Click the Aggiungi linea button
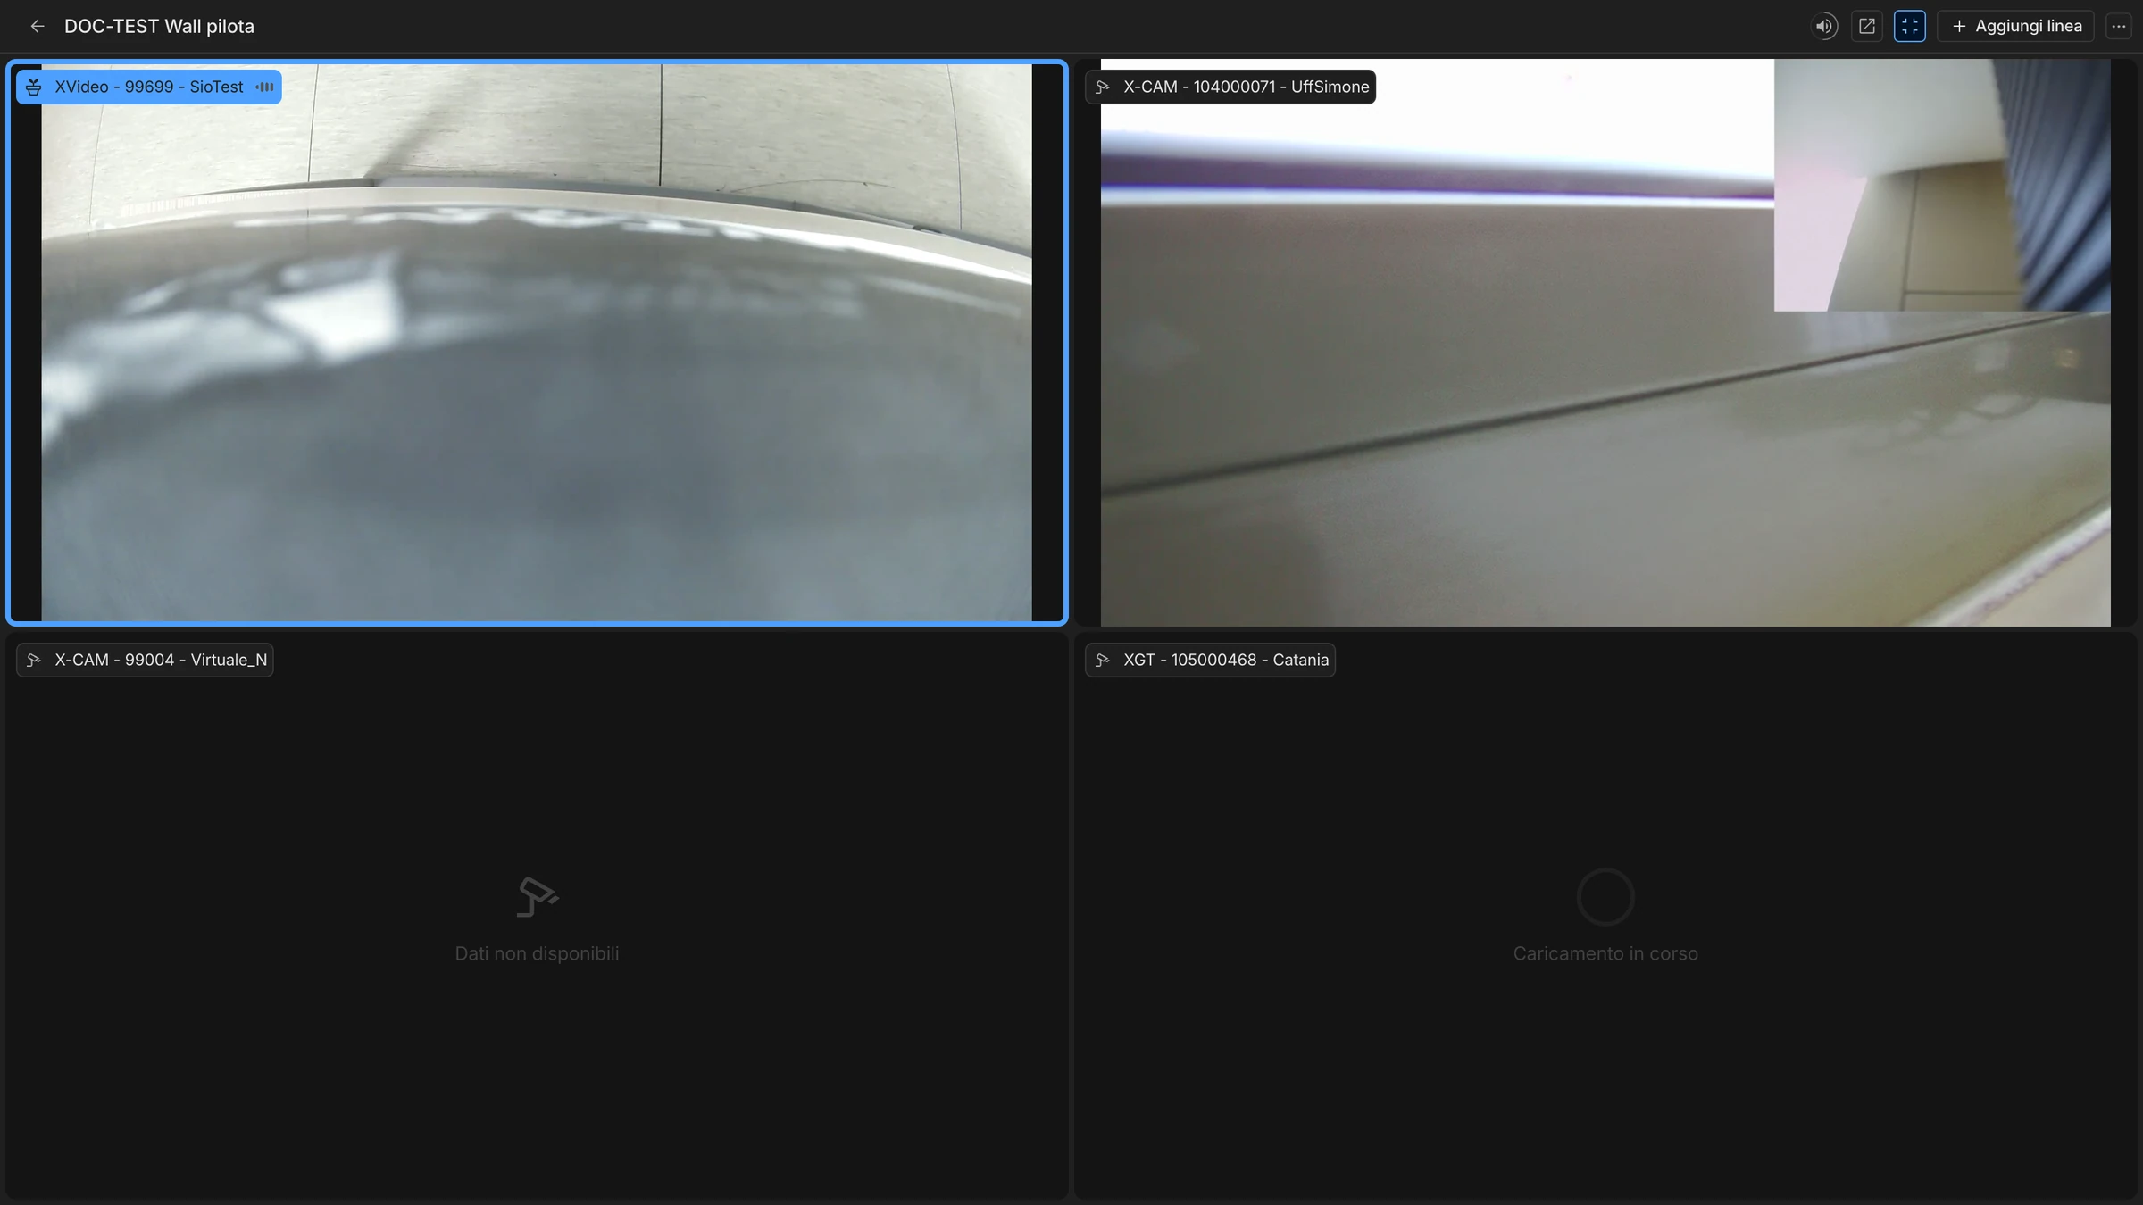 coord(2016,27)
